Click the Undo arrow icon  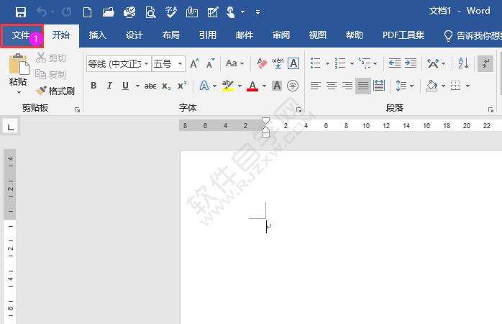42,12
